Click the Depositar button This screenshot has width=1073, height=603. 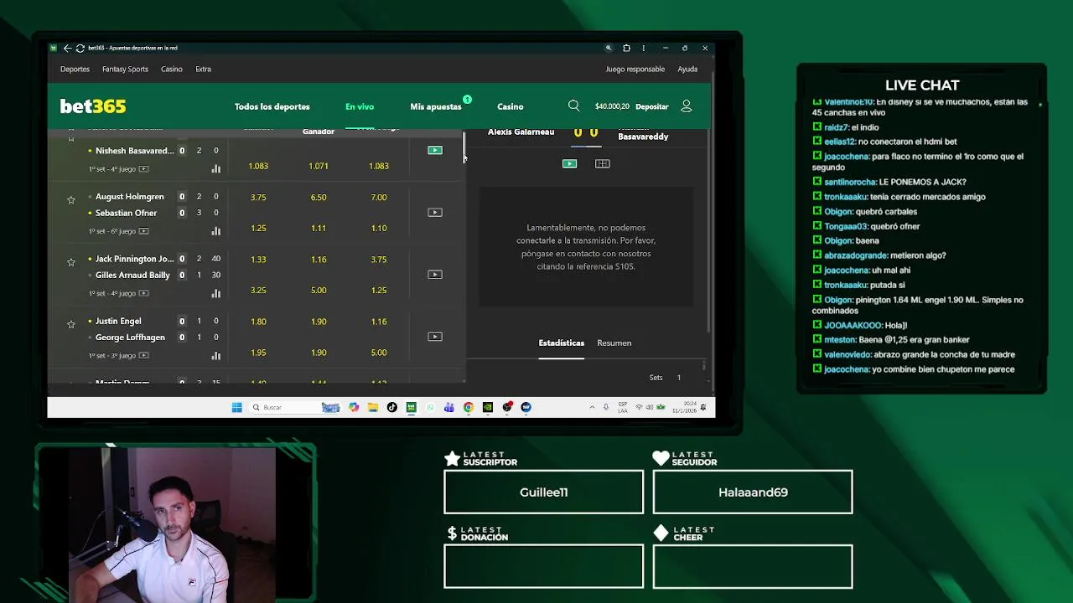click(652, 106)
